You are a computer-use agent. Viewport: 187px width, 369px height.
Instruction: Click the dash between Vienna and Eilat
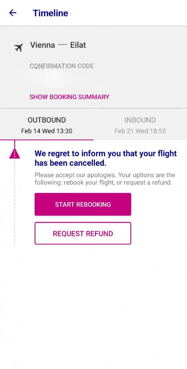[x=63, y=45]
